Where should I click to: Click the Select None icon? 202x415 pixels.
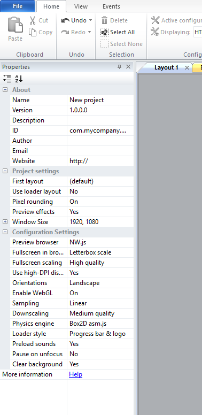104,44
